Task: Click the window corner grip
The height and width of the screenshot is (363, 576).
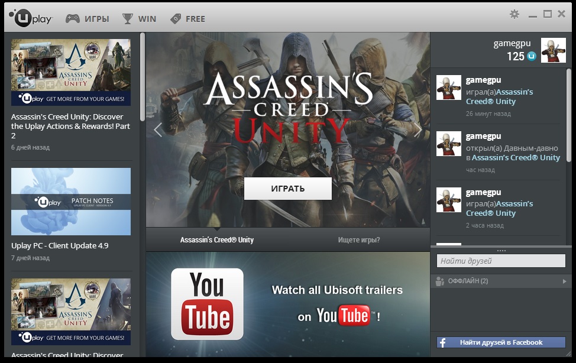Action: click(x=569, y=354)
